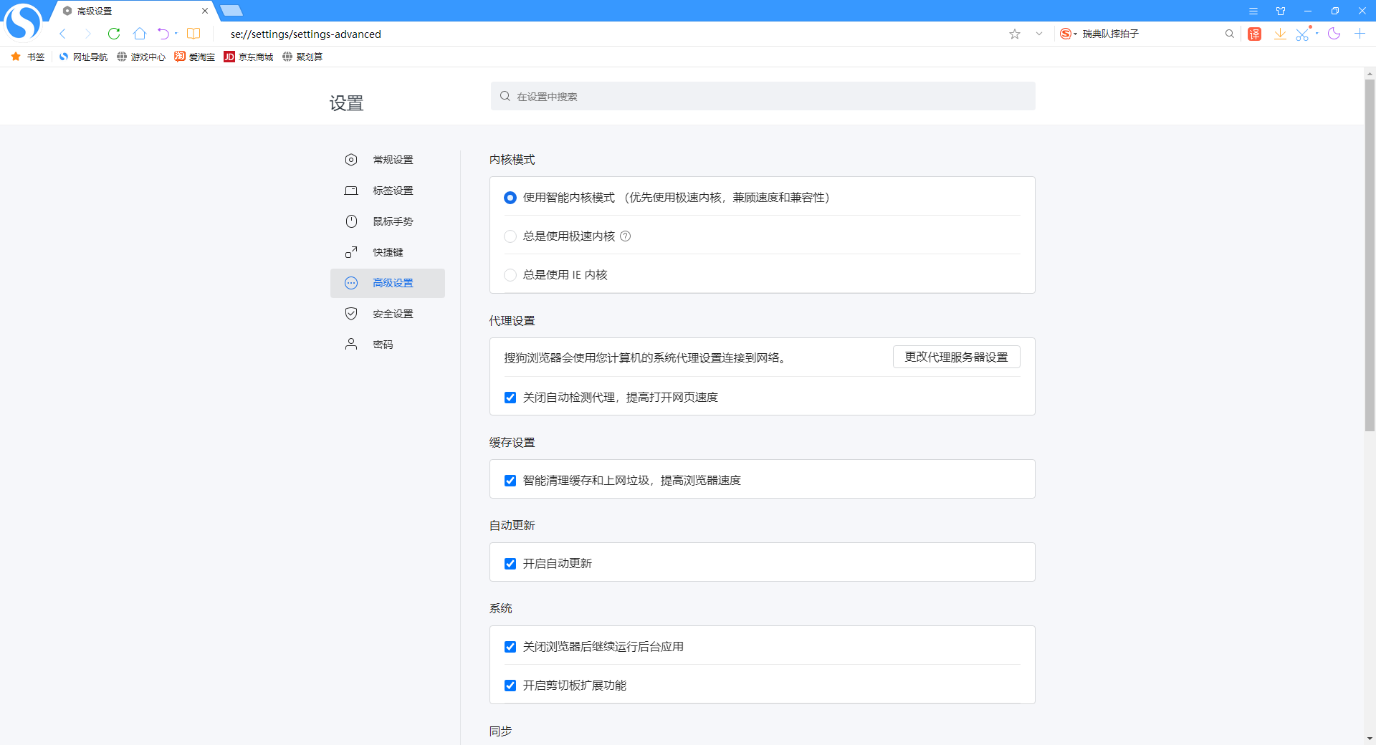
Task: Open the browser main menu icon
Action: (1254, 11)
